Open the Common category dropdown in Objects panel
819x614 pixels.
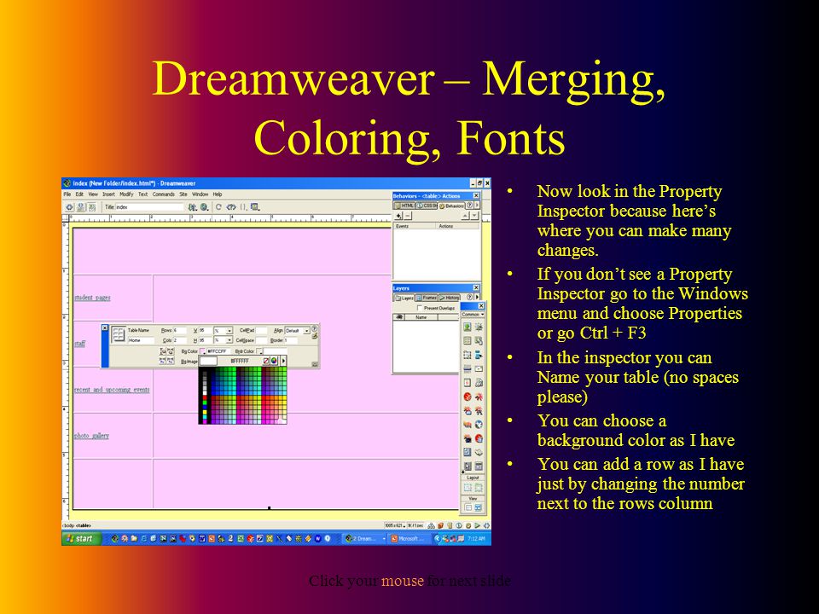[x=473, y=315]
